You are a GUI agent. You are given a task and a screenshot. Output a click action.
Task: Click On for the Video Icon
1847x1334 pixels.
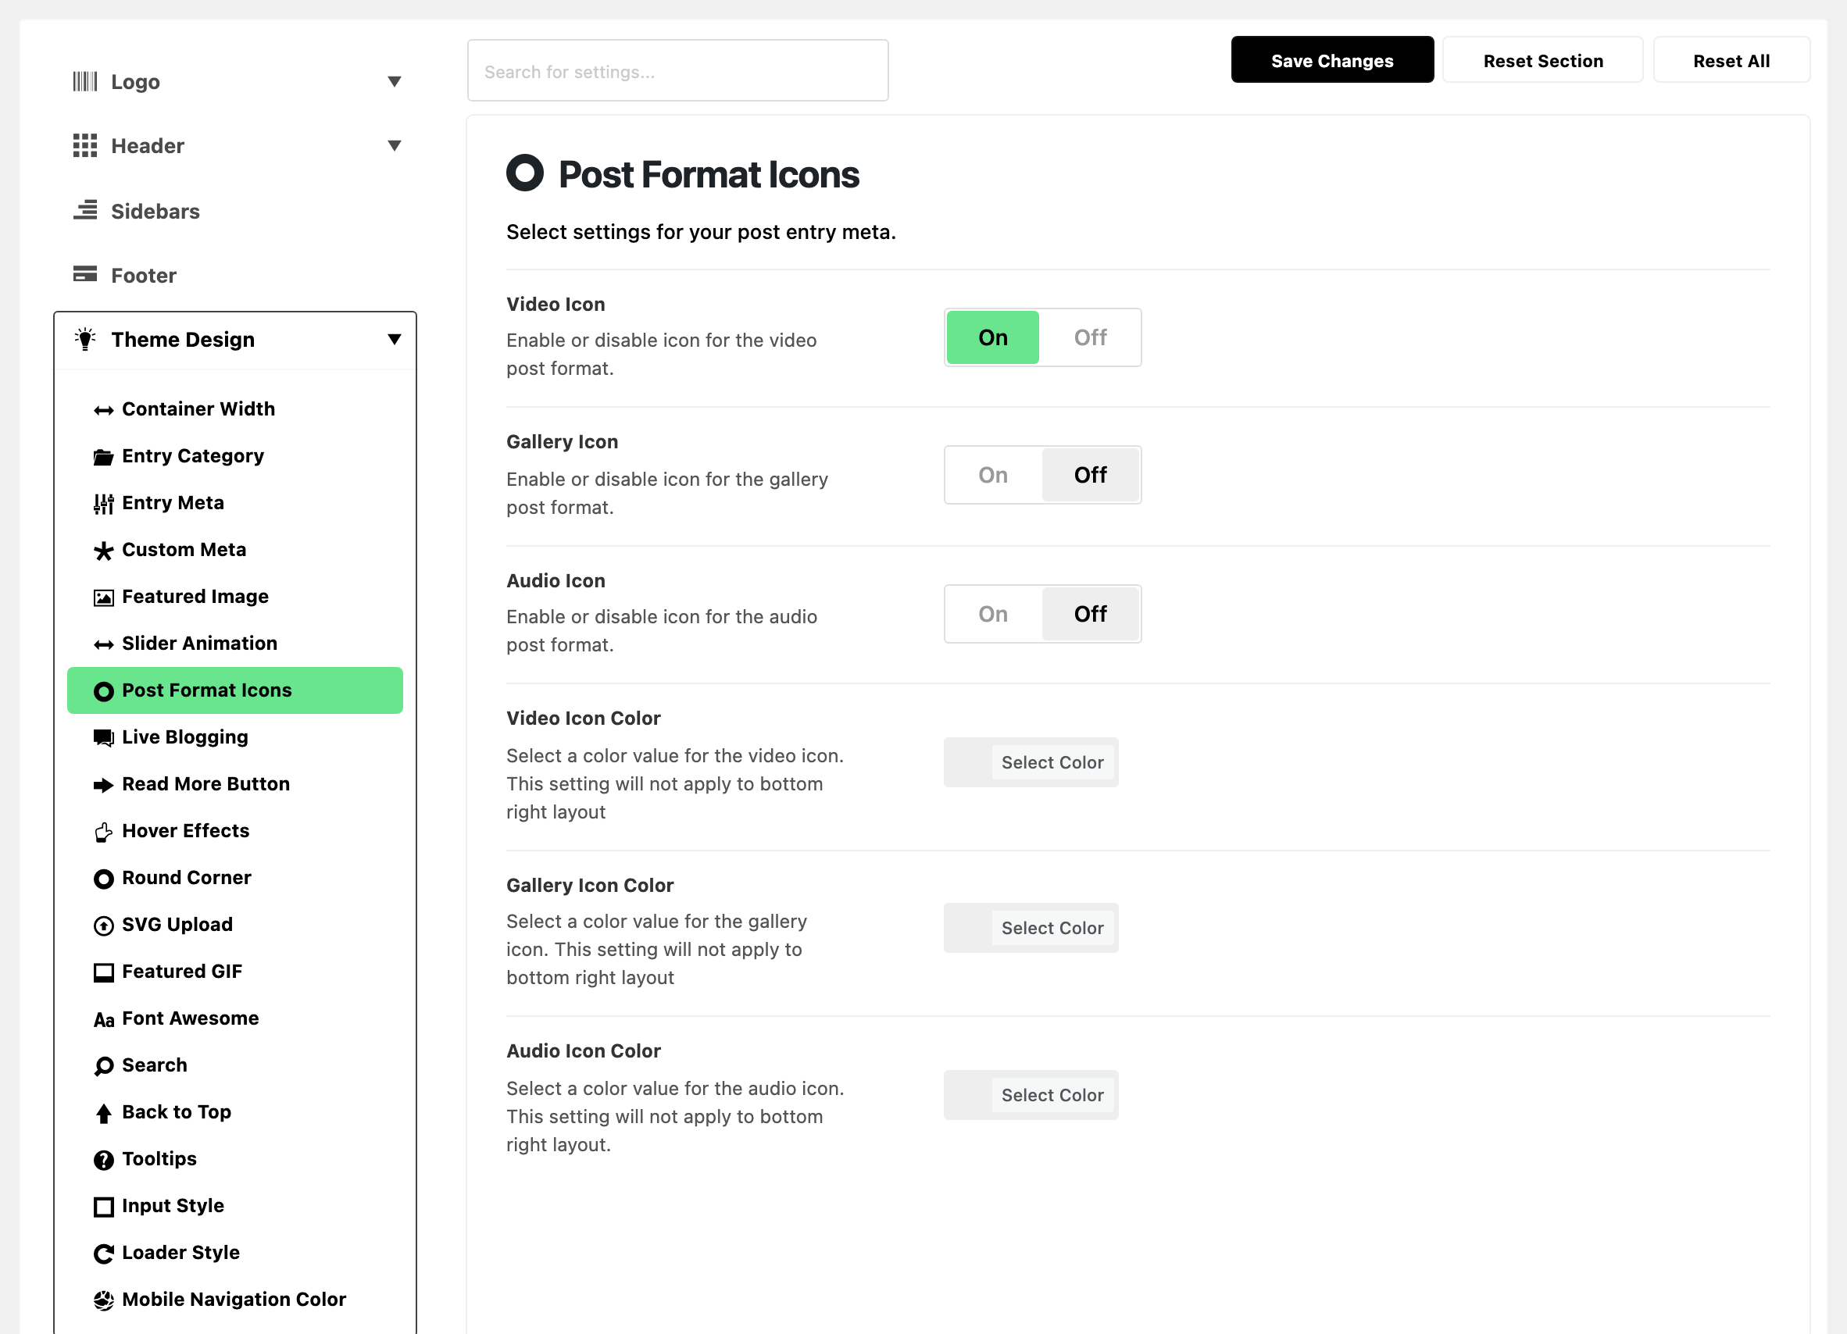(x=993, y=337)
